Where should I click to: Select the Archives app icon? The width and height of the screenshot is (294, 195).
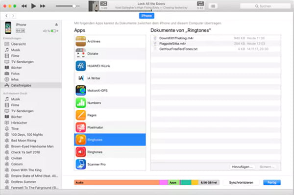(x=81, y=41)
